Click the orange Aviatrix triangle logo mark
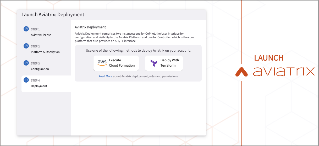The image size is (319, 146). (241, 72)
